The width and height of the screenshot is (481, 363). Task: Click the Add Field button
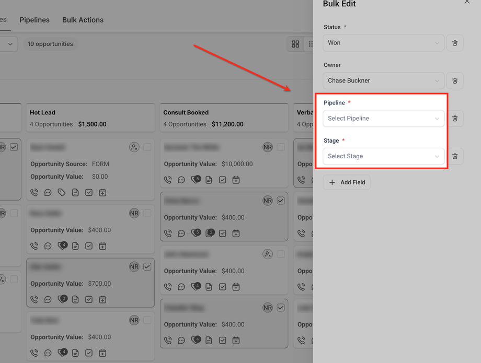click(x=347, y=182)
